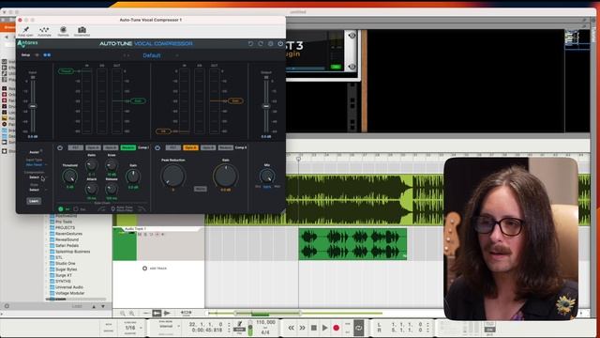Select FET model for Comp I
This screenshot has width=600, height=338.
[x=75, y=147]
